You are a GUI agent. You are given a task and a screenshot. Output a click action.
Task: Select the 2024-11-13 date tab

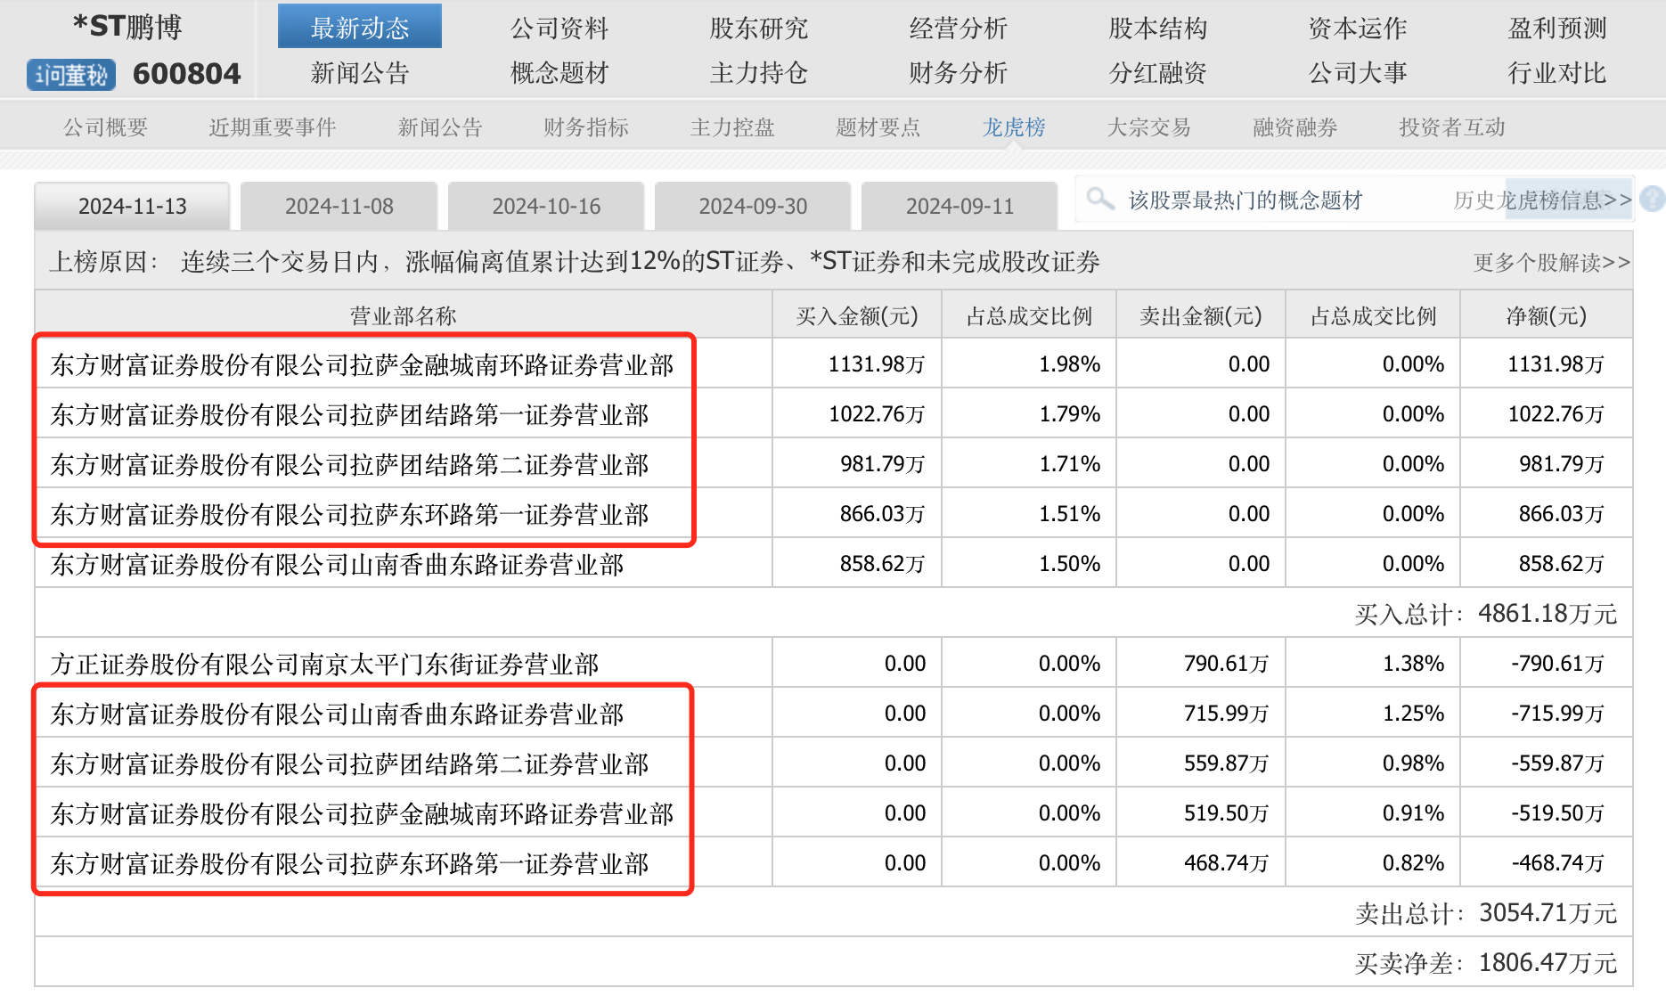(x=133, y=206)
